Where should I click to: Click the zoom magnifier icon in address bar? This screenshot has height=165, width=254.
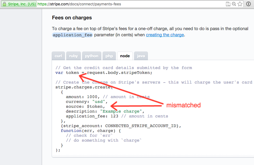pyautogui.click(x=234, y=4)
